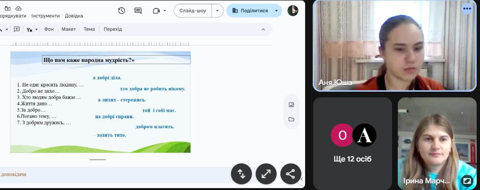Select the phrase 'той і собі має.'

click(x=159, y=110)
